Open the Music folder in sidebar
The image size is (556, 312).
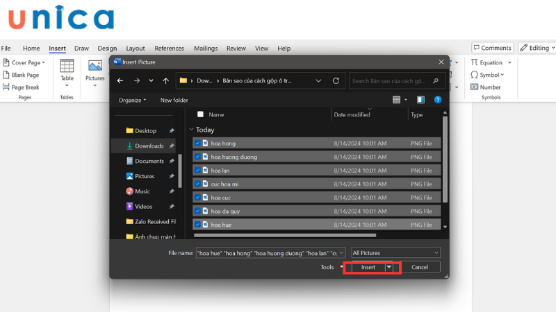[142, 191]
